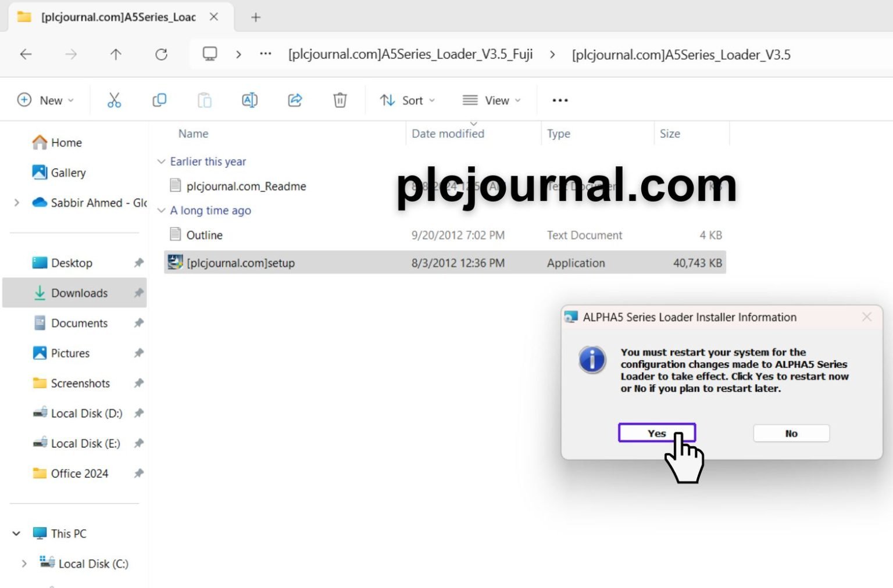
Task: Click the Refresh icon in navigation bar
Action: [161, 55]
